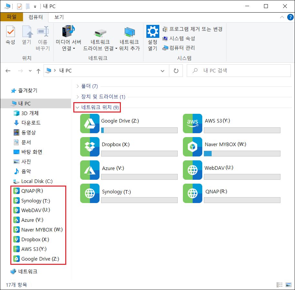Open 즐겨찾기 in navigation pane
Screen dimensions: 295x290
coord(24,91)
